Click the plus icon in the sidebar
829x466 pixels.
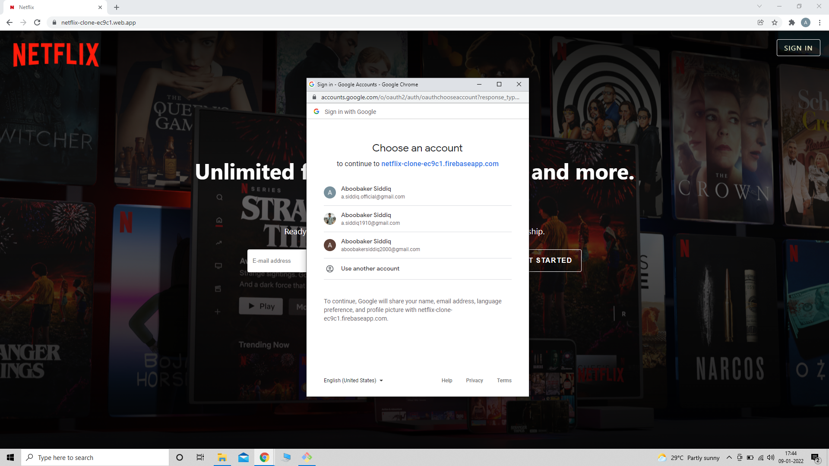pyautogui.click(x=218, y=312)
